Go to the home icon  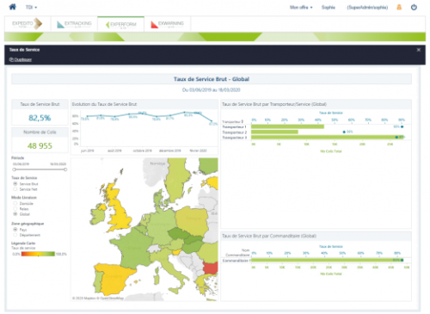coord(12,7)
